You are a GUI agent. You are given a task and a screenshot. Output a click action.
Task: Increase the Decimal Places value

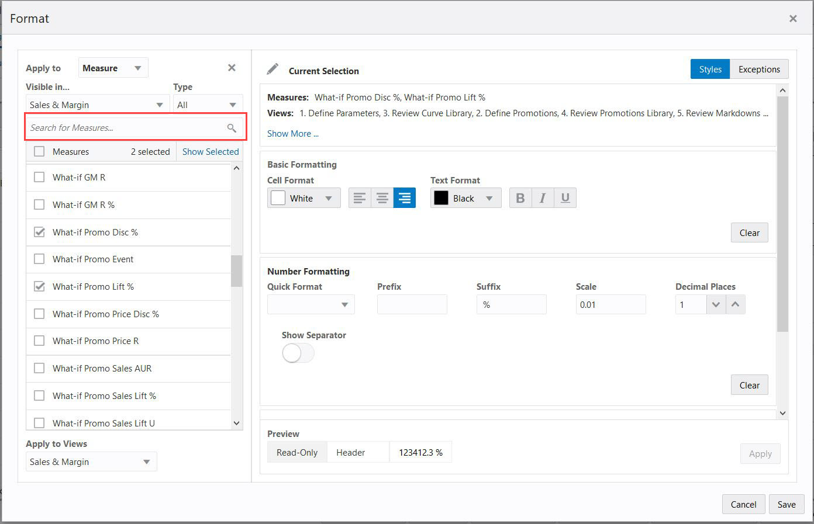(736, 304)
